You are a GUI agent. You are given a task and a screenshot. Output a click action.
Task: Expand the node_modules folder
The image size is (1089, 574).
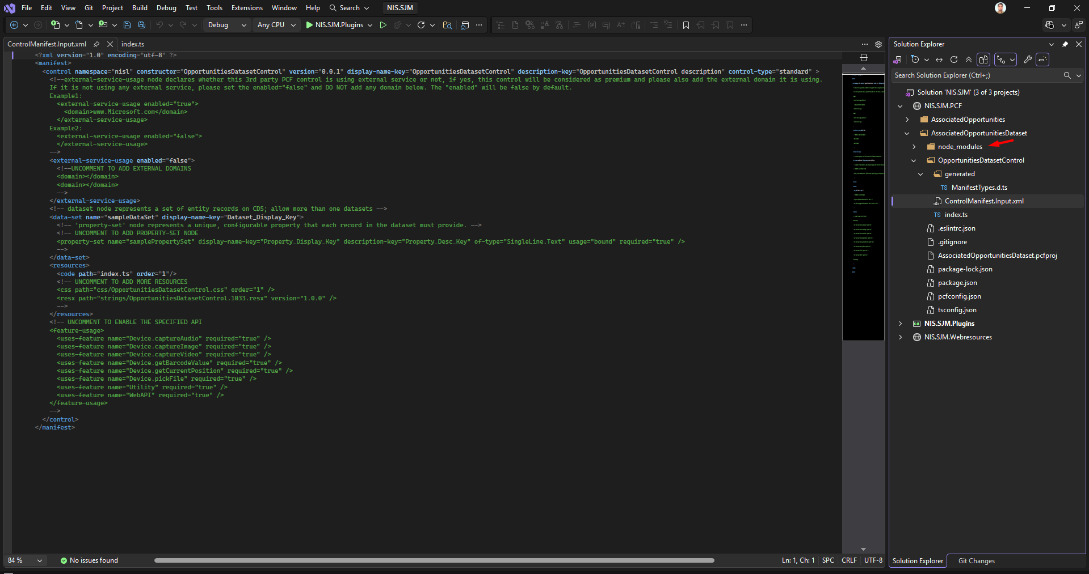point(914,147)
